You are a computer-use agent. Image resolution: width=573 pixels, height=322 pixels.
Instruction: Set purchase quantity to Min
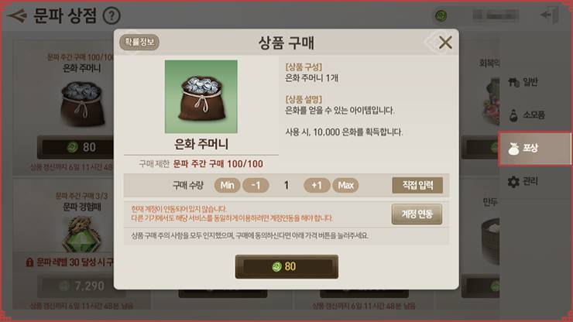(x=227, y=185)
